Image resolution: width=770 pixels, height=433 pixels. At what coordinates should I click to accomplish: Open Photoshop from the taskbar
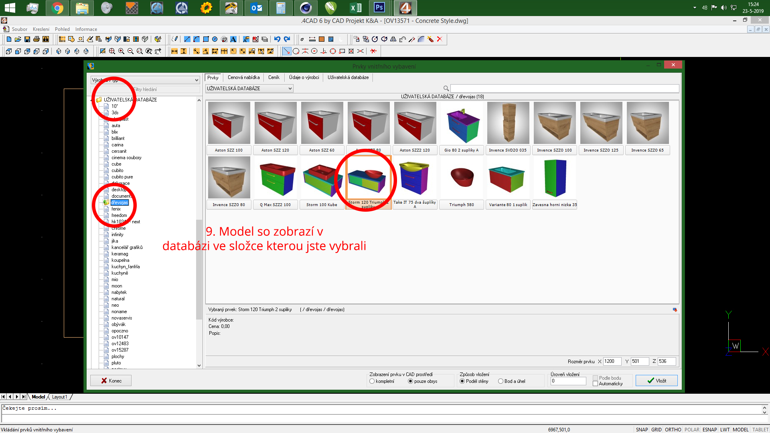tap(379, 8)
